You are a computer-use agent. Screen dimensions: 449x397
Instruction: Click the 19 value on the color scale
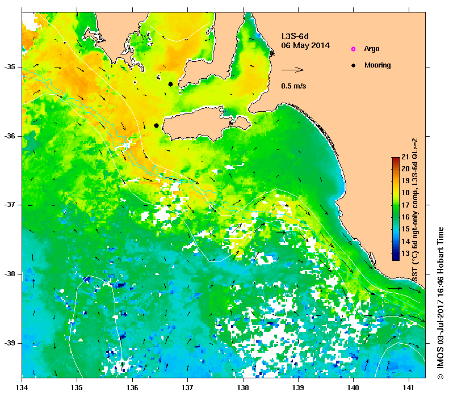(405, 181)
